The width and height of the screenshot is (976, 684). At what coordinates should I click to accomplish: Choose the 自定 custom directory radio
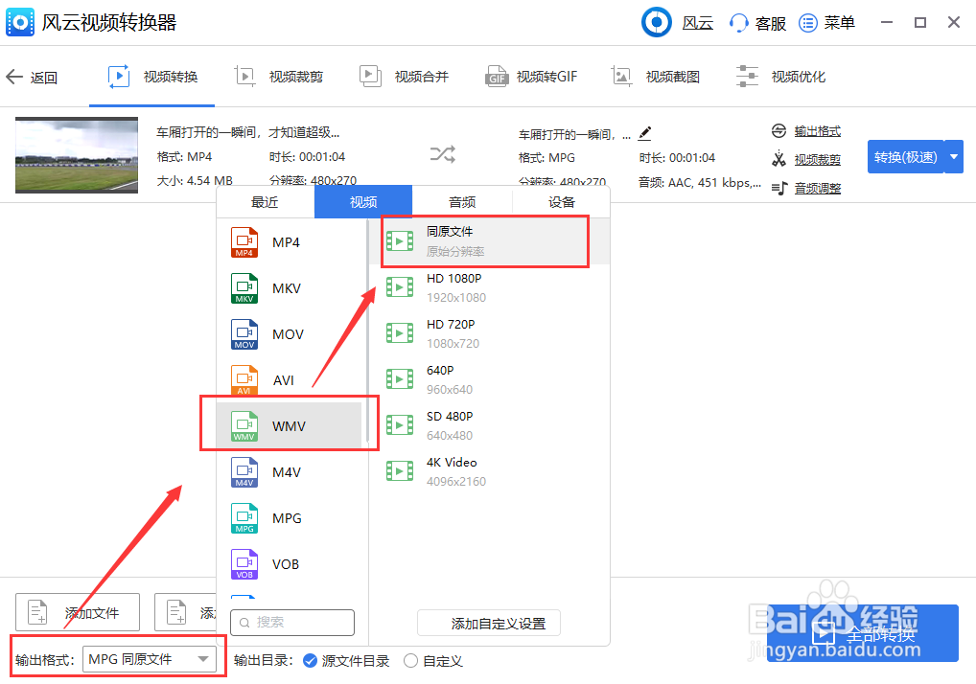(x=412, y=661)
